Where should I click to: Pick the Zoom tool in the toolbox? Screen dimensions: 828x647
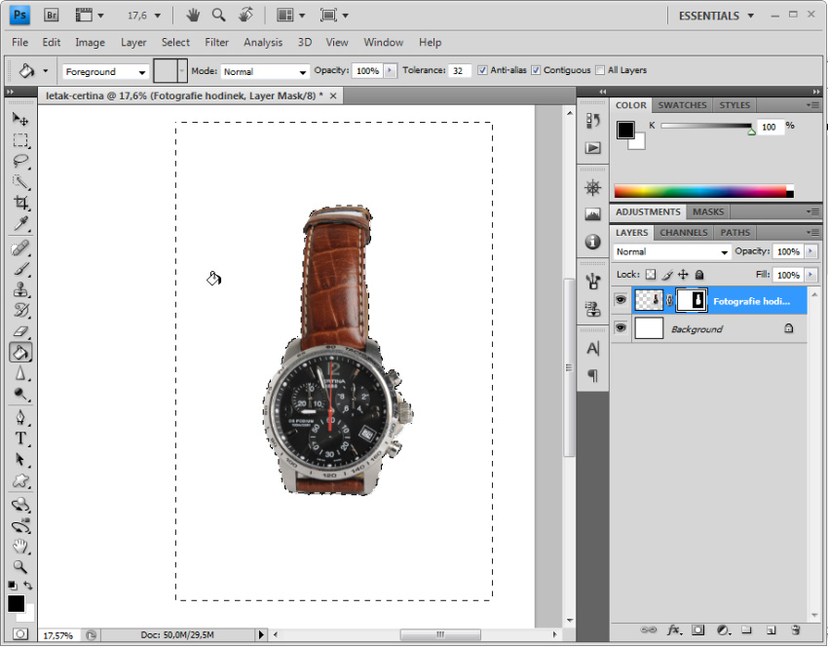(20, 566)
